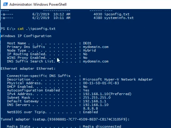Screen dimensions: 171x128
Task: Click the cat command at the prompt
Action: [21, 29]
